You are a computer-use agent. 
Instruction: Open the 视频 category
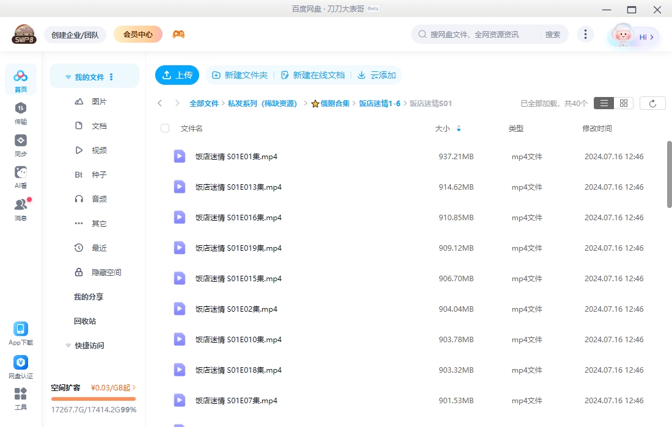tap(99, 150)
